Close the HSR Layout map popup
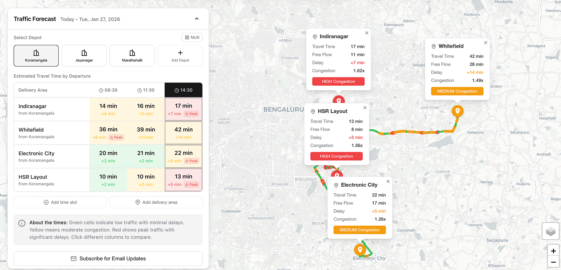561x270 pixels. click(365, 108)
